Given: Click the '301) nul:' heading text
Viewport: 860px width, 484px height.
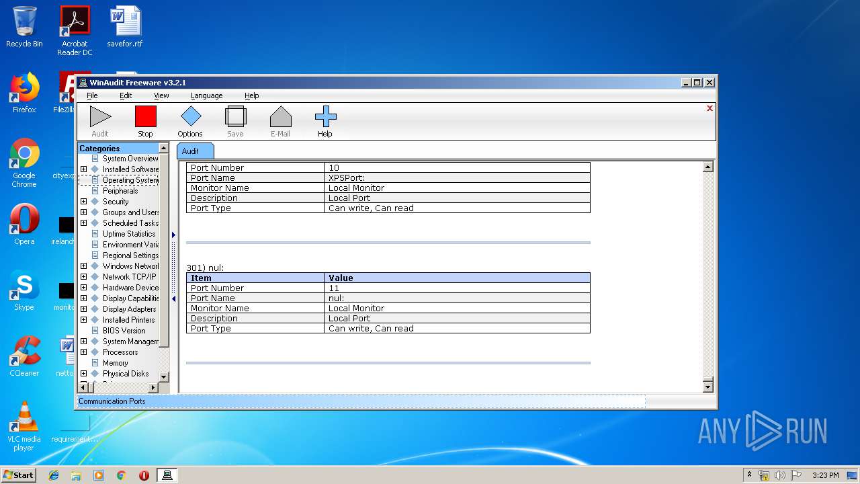Looking at the screenshot, I should coord(205,268).
